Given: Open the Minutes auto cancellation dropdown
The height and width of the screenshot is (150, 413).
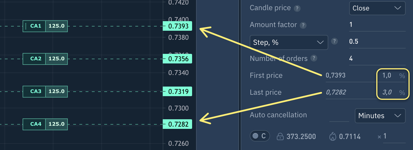Looking at the screenshot, I should point(380,116).
